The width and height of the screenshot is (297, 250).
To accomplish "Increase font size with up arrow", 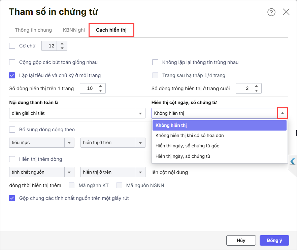I will point(62,43).
